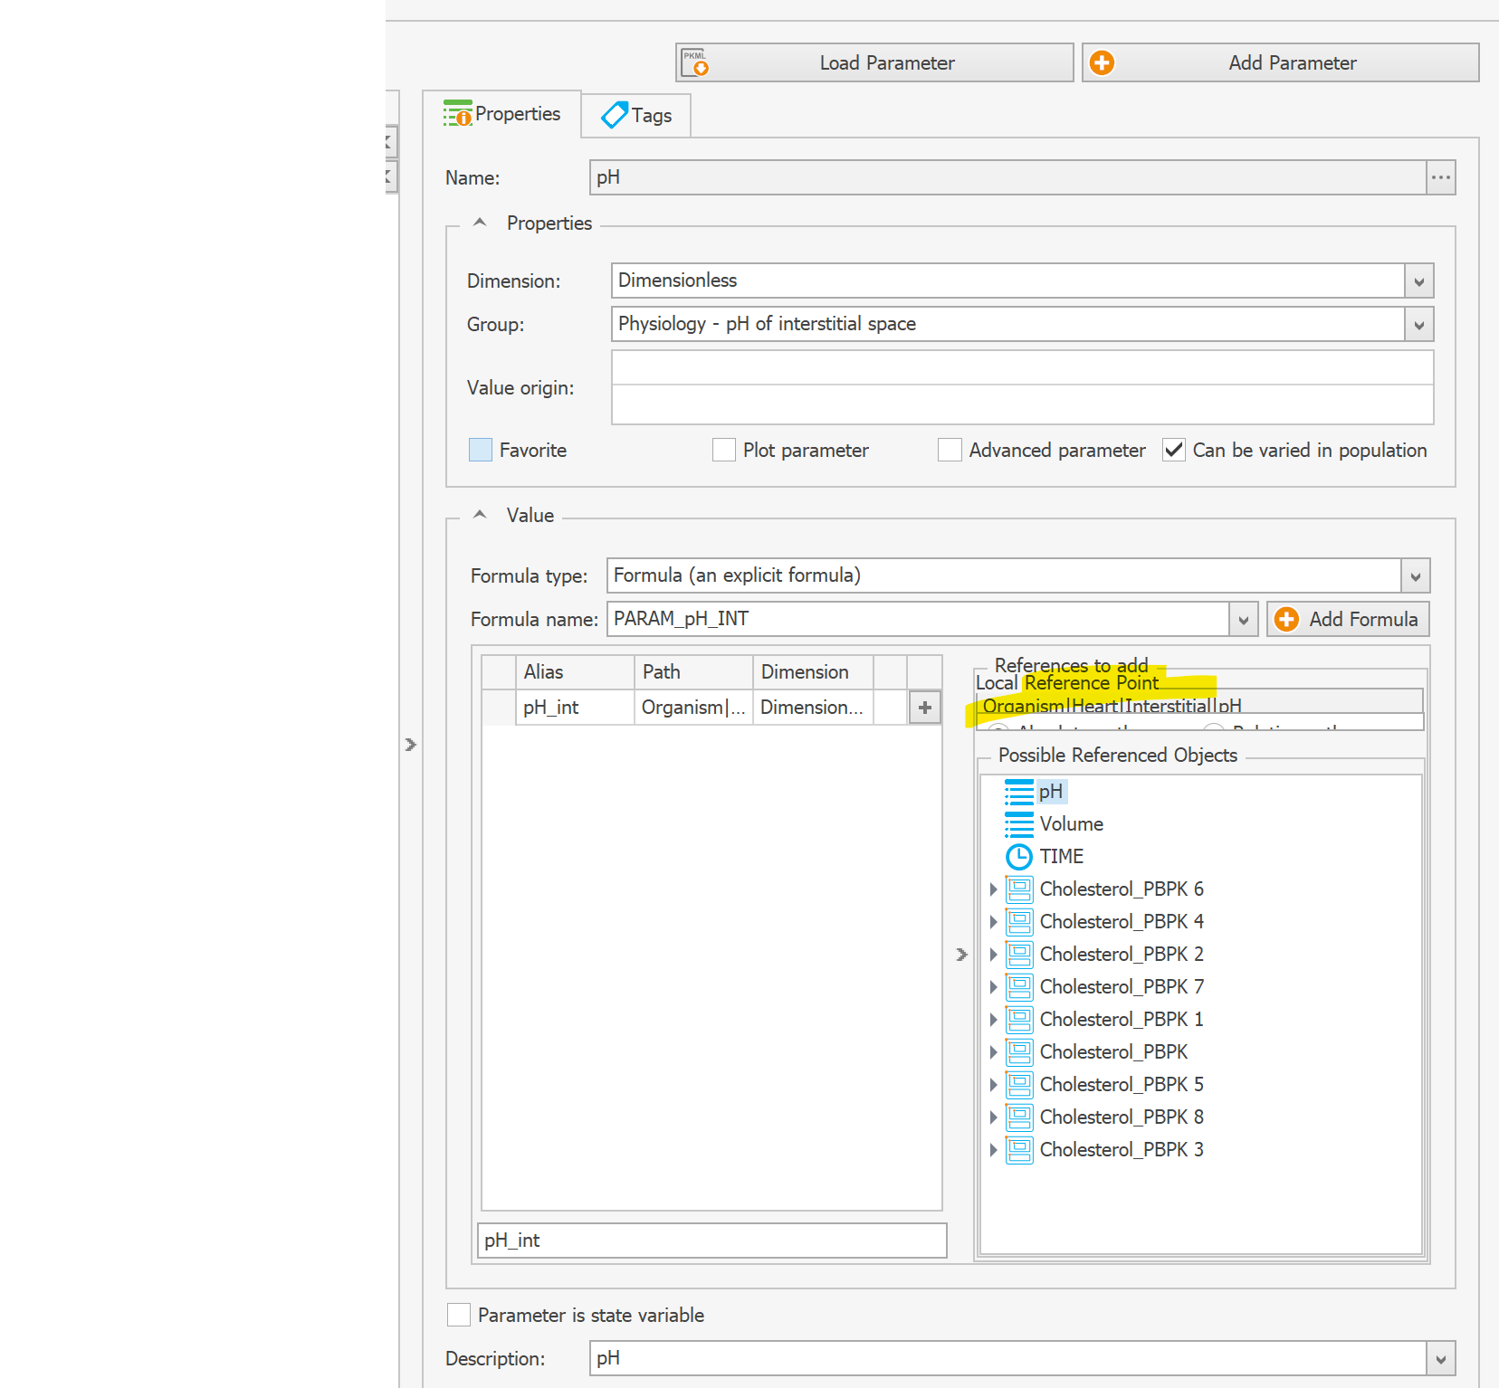Switch to the Tags tab
Viewport: 1499px width, 1388px height.
[636, 115]
